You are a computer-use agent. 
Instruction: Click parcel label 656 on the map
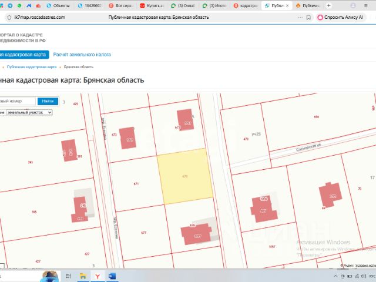tap(316, 117)
